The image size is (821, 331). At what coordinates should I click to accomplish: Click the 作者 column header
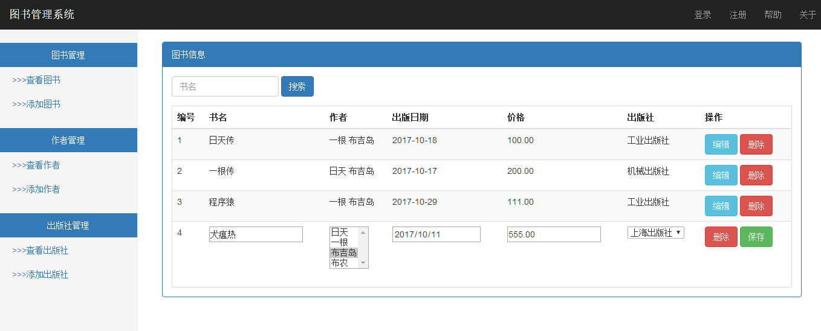pyautogui.click(x=339, y=117)
